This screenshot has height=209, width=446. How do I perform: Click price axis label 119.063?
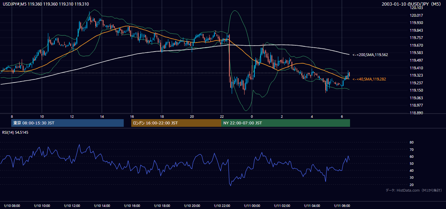tap(416, 98)
